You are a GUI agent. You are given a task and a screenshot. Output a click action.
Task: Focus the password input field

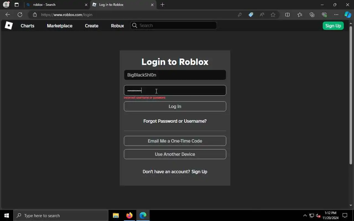175,90
